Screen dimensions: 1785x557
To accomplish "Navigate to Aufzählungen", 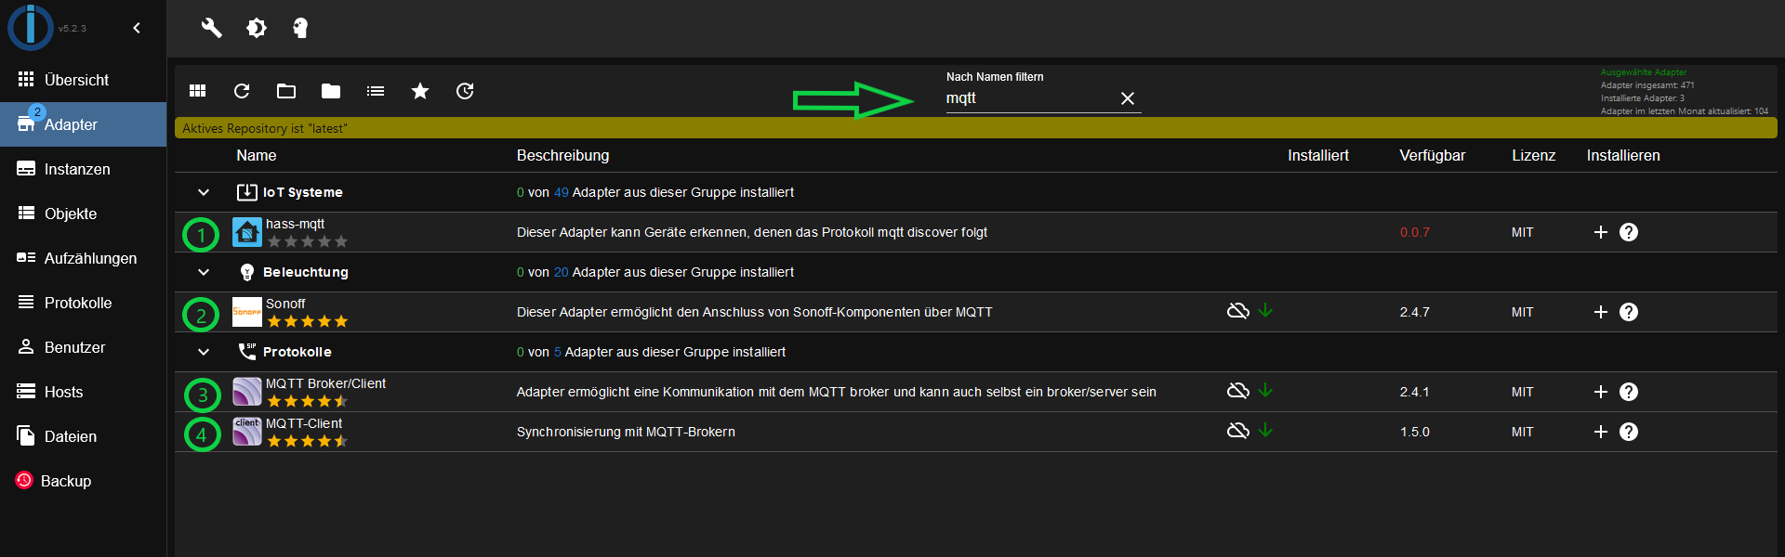I will 84,258.
